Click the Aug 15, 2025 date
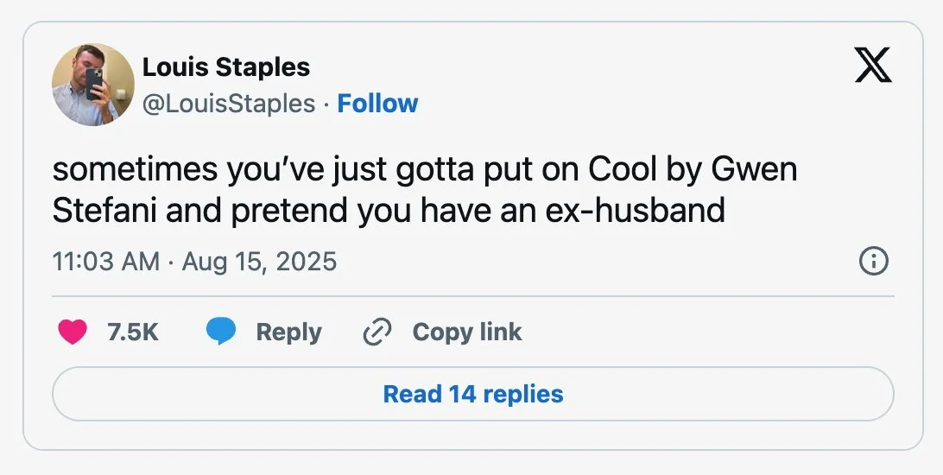 259,262
